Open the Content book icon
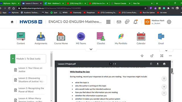Screen dimensions: 182x102 [21, 36]
